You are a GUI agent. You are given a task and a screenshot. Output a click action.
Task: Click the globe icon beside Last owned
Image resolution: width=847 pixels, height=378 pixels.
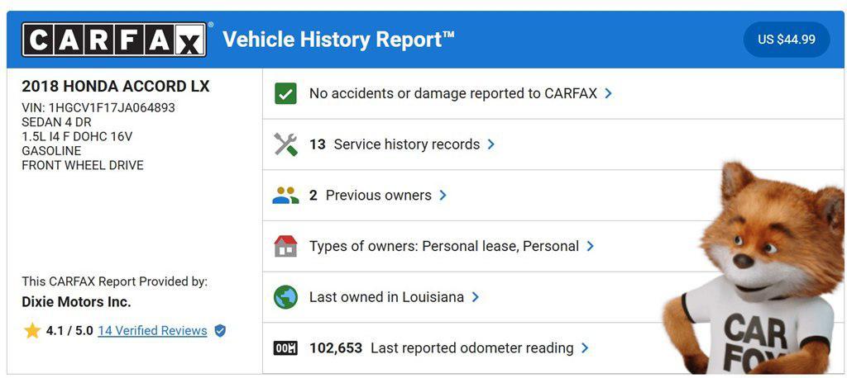coord(285,297)
